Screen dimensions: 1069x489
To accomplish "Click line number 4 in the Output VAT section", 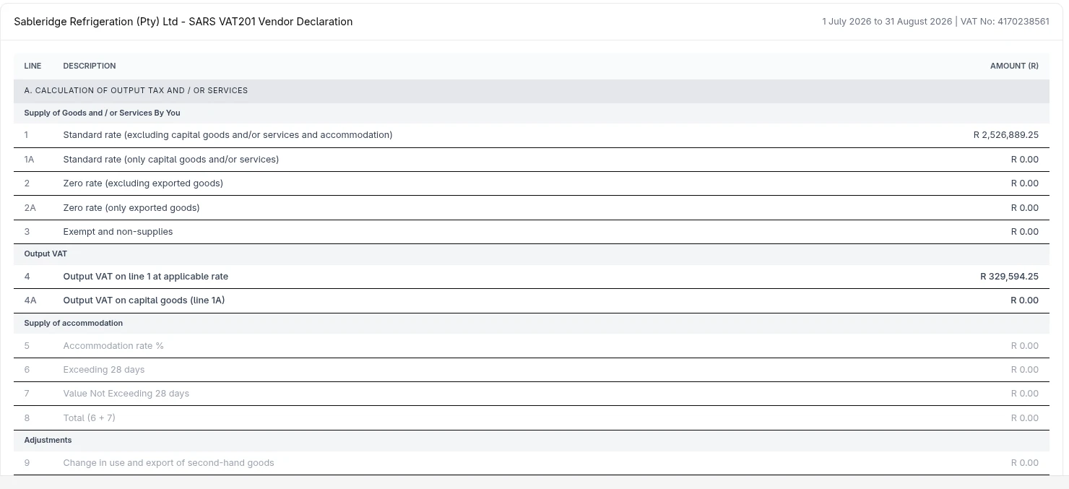I will click(27, 277).
